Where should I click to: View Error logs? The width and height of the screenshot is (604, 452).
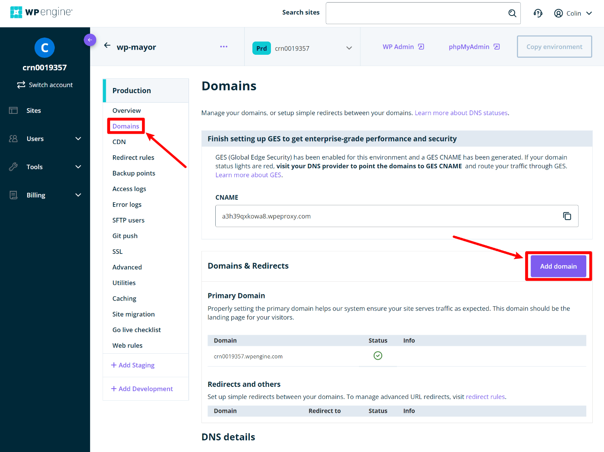127,204
